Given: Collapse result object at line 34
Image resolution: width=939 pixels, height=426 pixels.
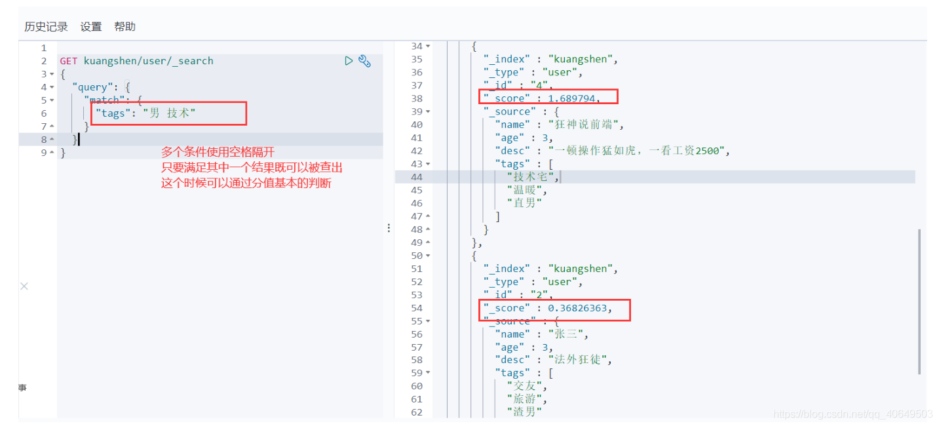Looking at the screenshot, I should (428, 47).
